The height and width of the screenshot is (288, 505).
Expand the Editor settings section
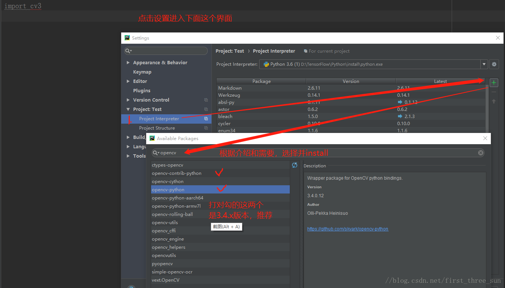pyautogui.click(x=128, y=81)
